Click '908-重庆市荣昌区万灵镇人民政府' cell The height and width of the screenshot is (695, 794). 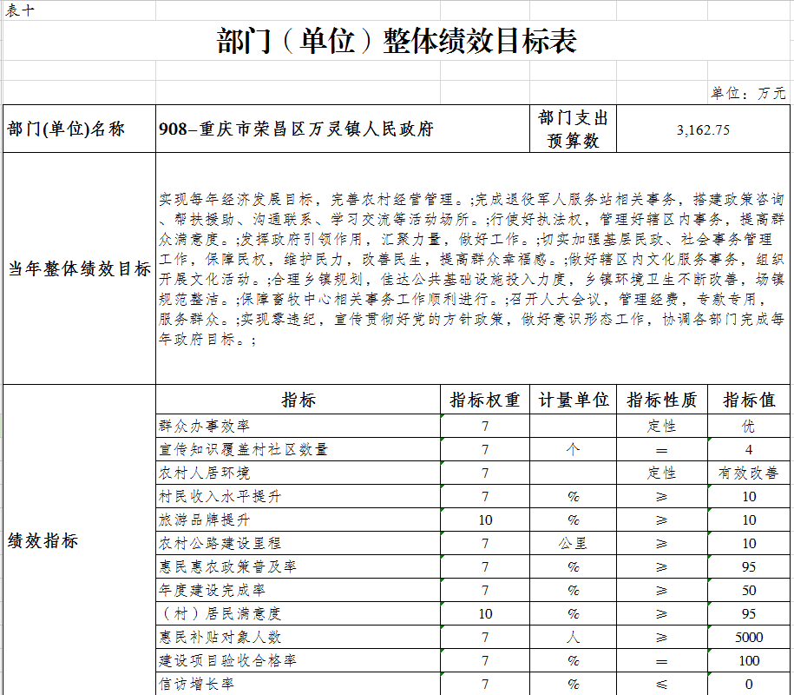pos(342,129)
